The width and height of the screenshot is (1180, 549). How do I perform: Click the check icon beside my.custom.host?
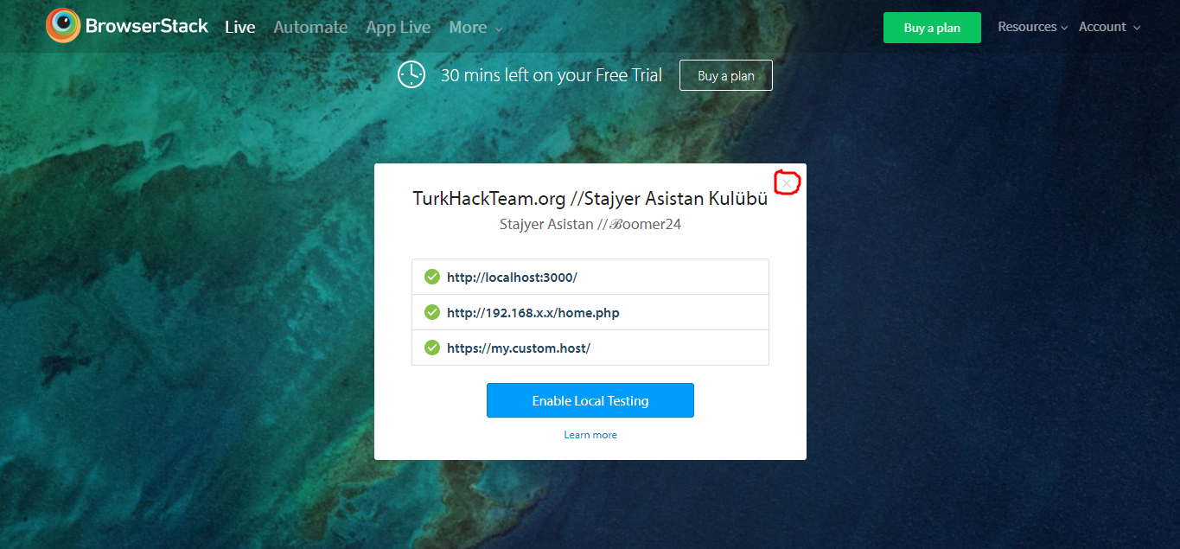432,348
